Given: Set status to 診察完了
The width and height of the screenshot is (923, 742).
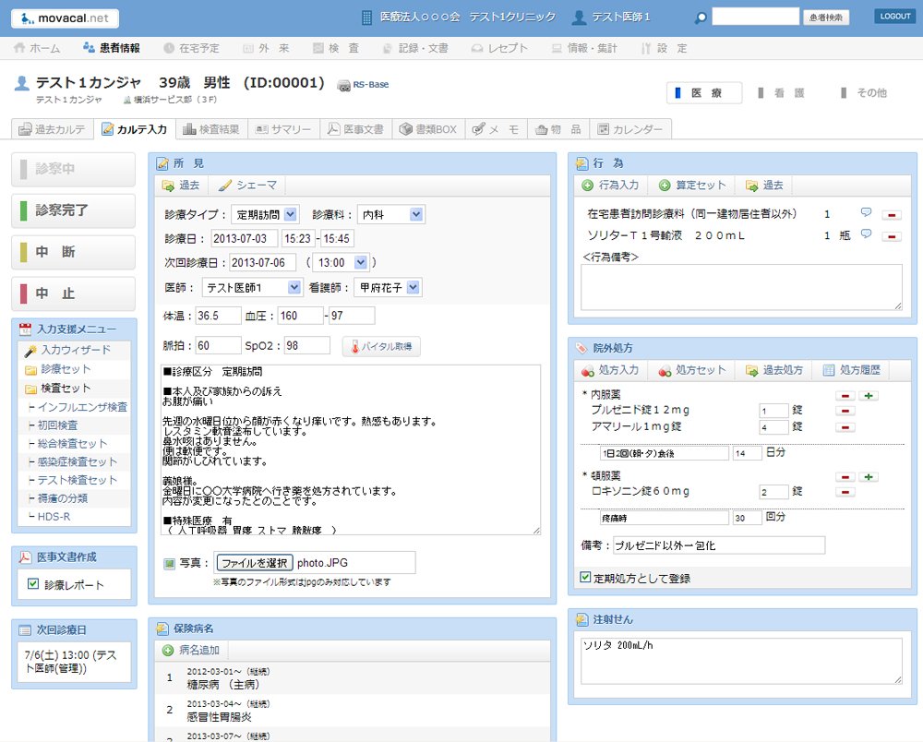Looking at the screenshot, I should 74,210.
